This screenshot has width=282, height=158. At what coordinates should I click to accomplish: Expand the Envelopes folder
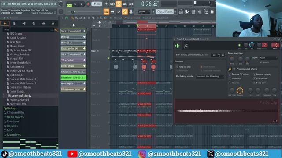coord(13,122)
